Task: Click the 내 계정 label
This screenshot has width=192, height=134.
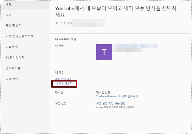Action: point(60,73)
